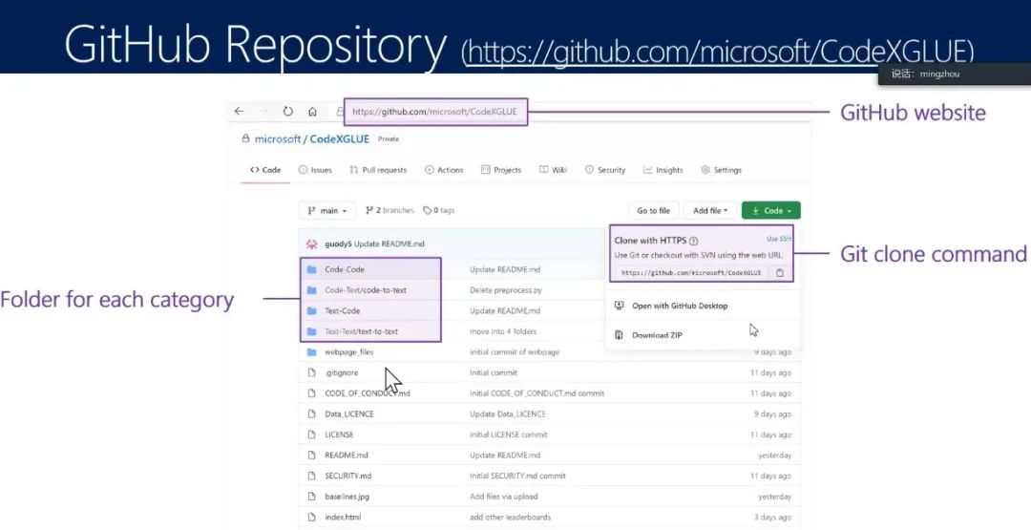Open the baselines.jpg file
Image resolution: width=1031 pixels, height=530 pixels.
(x=347, y=497)
